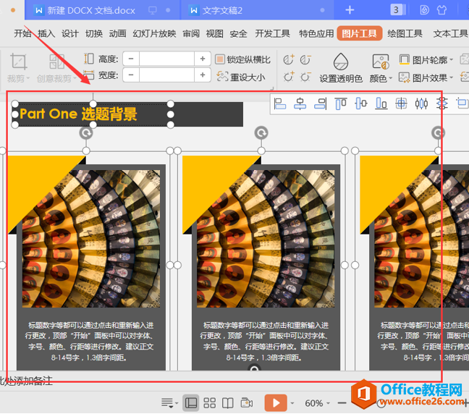The image size is (469, 414).
Task: Align objects to bottom icon
Action: [381, 103]
